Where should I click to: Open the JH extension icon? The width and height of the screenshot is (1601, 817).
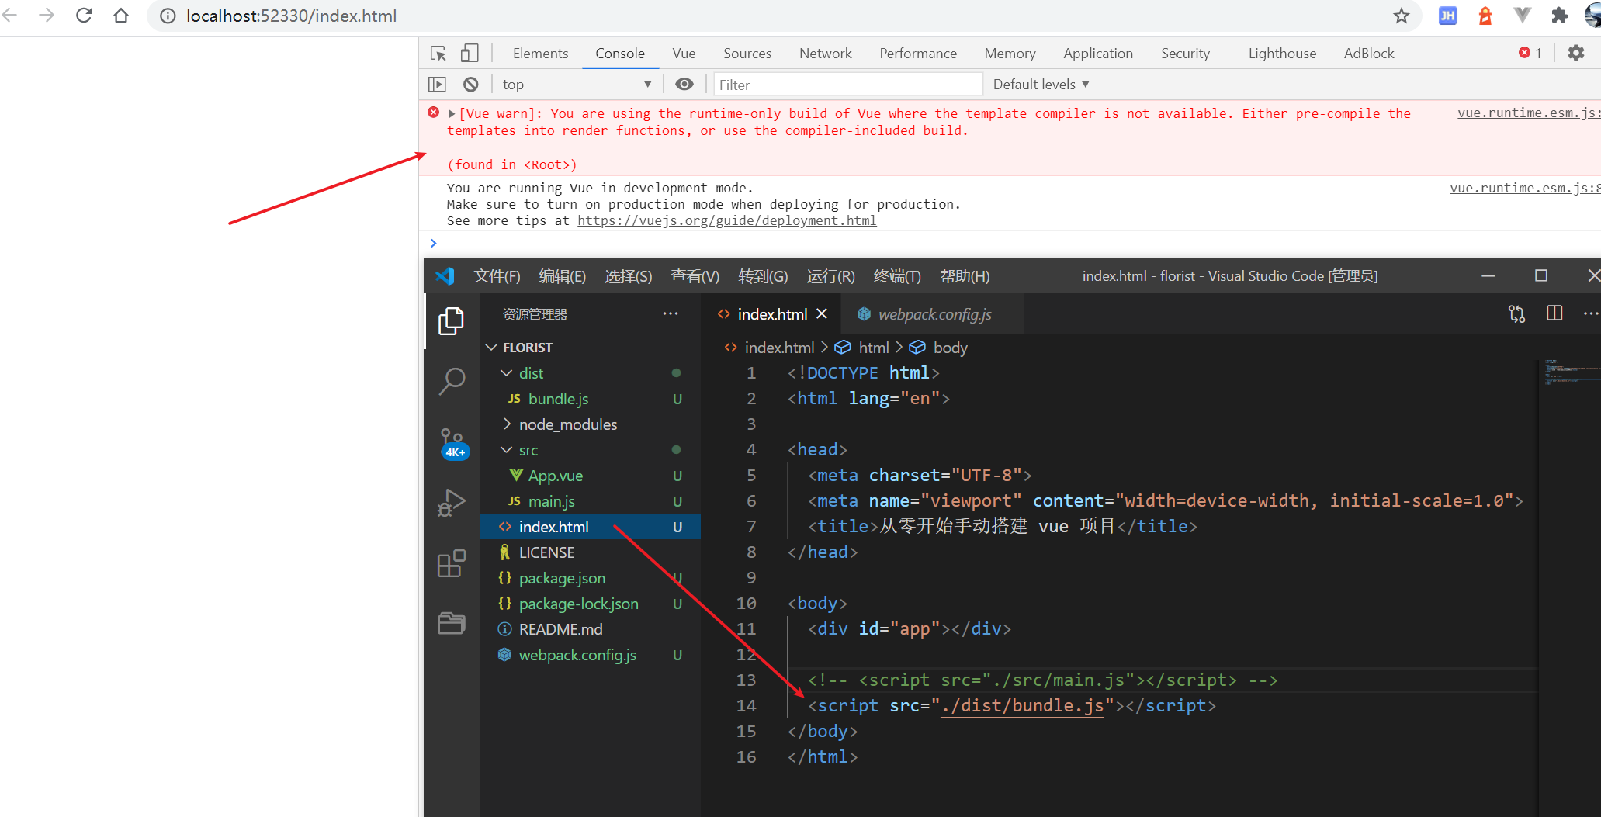[1447, 16]
